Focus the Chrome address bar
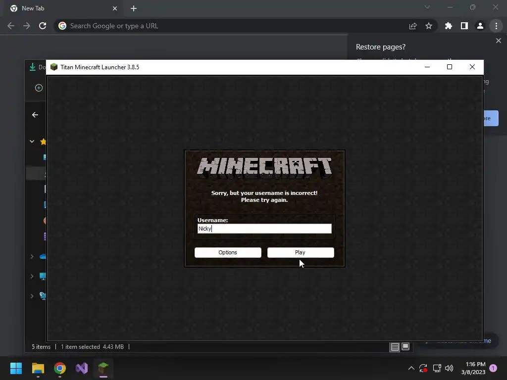This screenshot has height=380, width=507. (x=233, y=26)
